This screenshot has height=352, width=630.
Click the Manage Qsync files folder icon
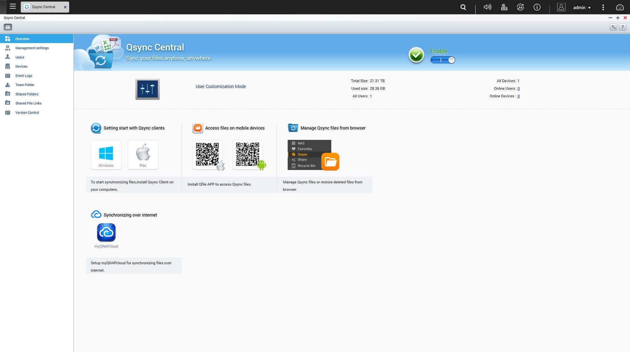point(293,128)
